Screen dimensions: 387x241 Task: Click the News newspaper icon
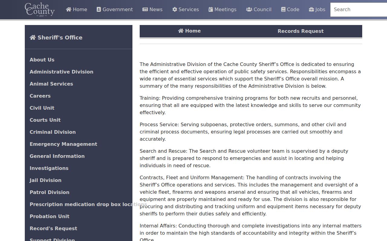coord(145,9)
